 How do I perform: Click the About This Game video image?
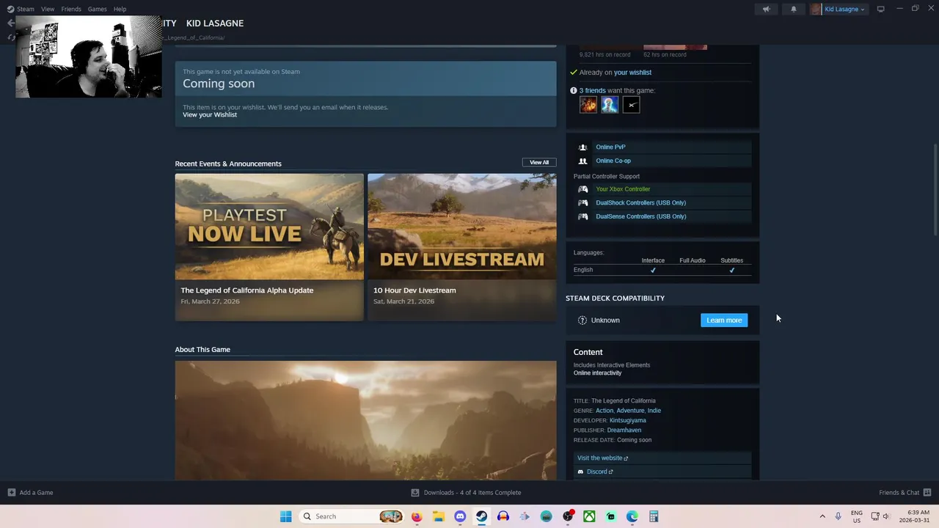coord(365,420)
